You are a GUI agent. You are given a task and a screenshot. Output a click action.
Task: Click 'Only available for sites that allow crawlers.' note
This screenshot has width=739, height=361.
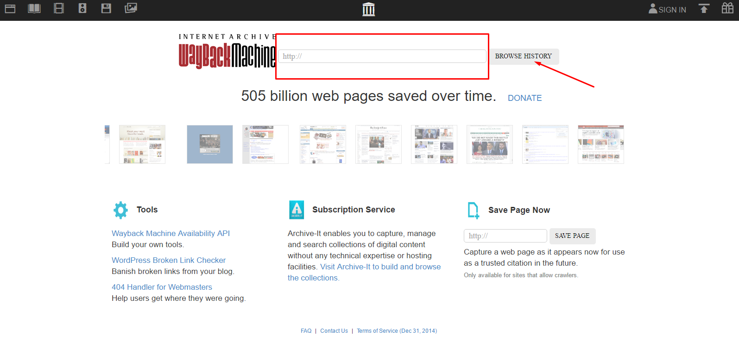pyautogui.click(x=521, y=275)
